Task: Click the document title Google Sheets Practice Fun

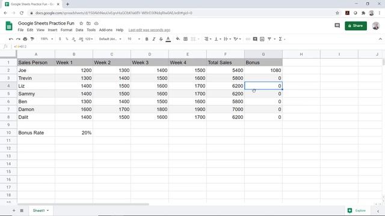Action: pos(46,23)
